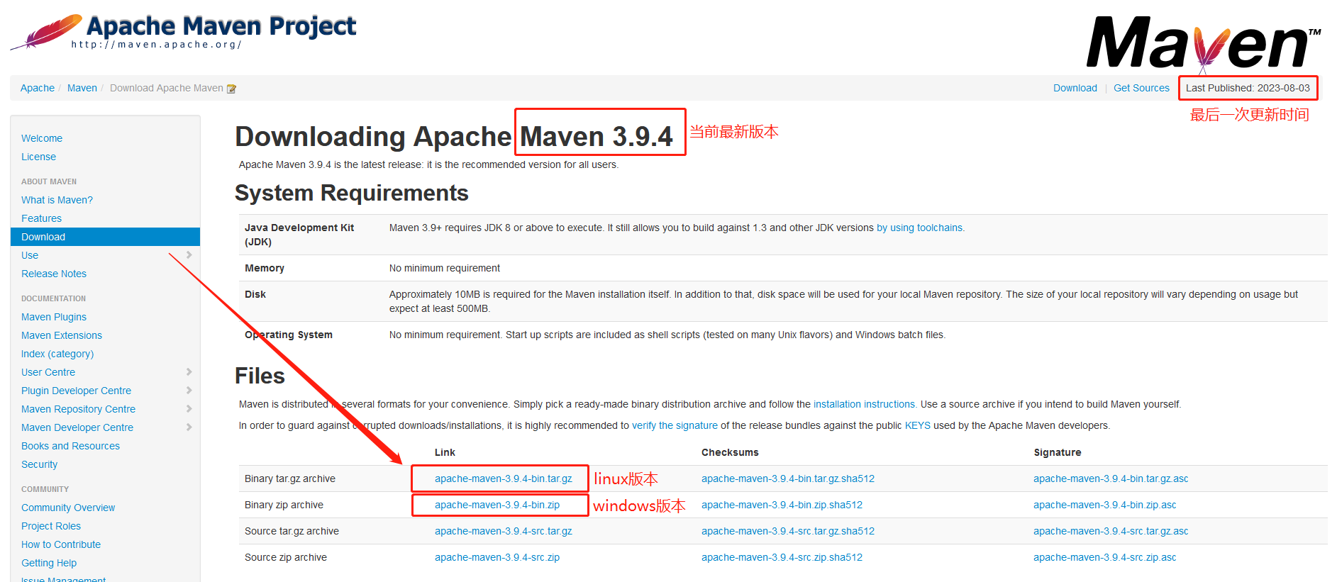Open the Features sidebar item

[x=41, y=218]
